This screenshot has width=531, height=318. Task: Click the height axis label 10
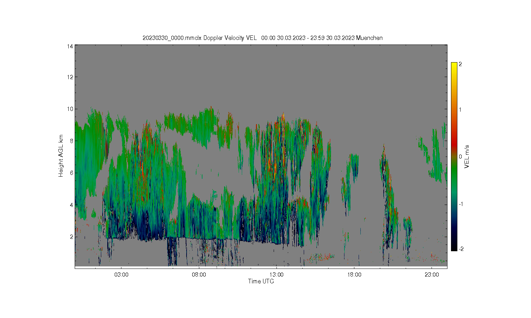pos(70,109)
